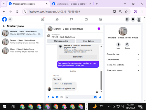
Task: Open Windows Task View button
Action: [x=13, y=106]
